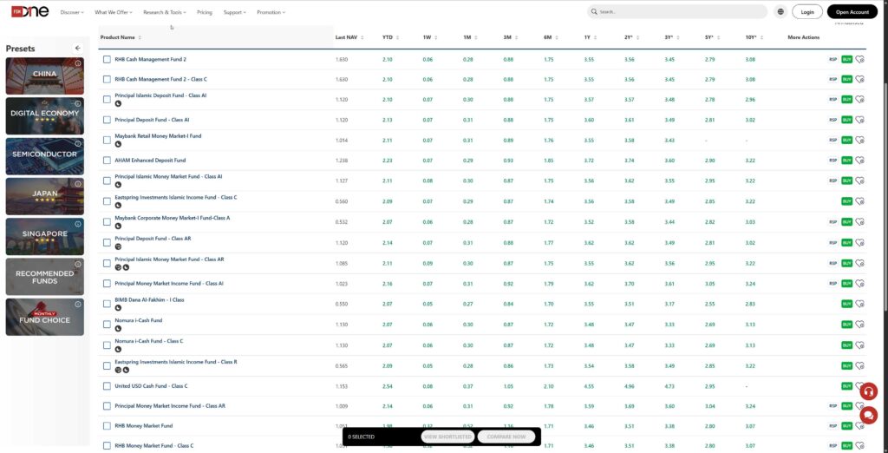Click the globe language icon in header
888x453 pixels.
coord(780,12)
